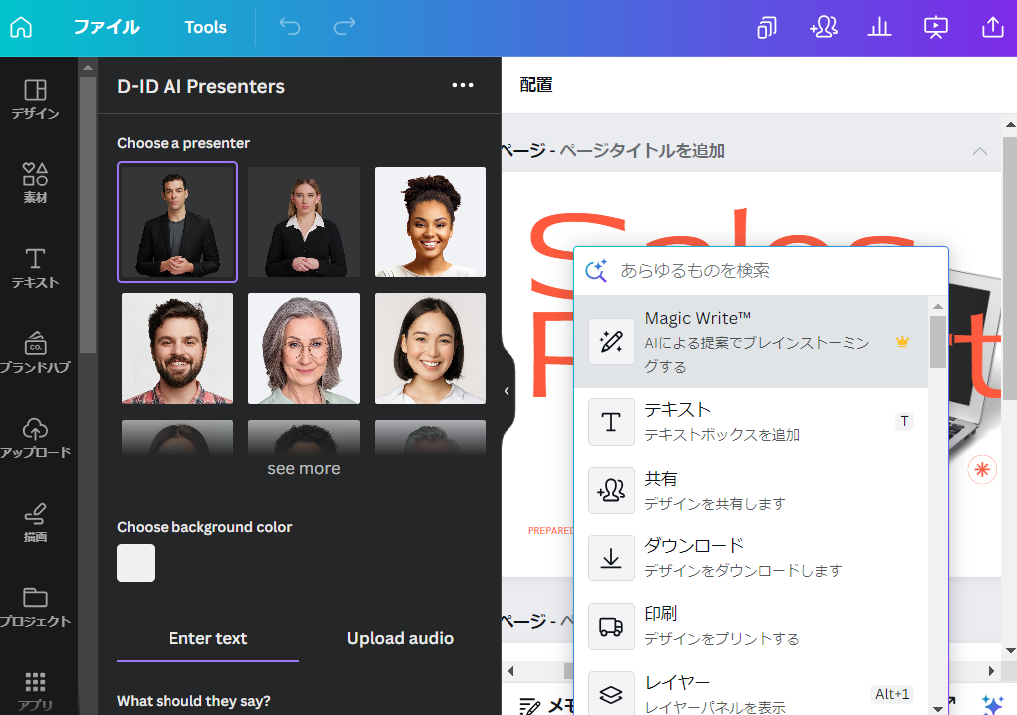Open the アプリ apps sidebar panel
1017x715 pixels.
[x=35, y=692]
